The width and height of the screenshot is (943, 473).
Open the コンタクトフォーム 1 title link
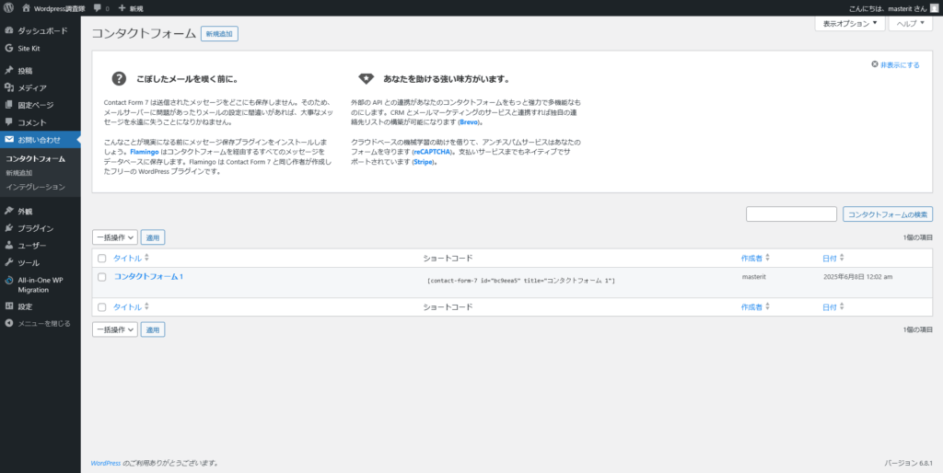point(148,276)
